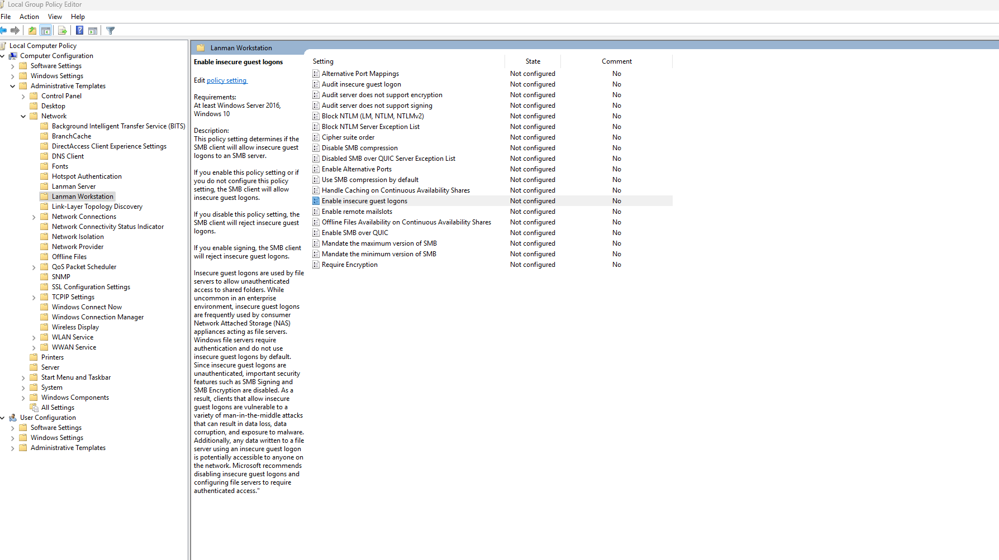Toggle the Show/Hide Console Tree icon

[46, 30]
